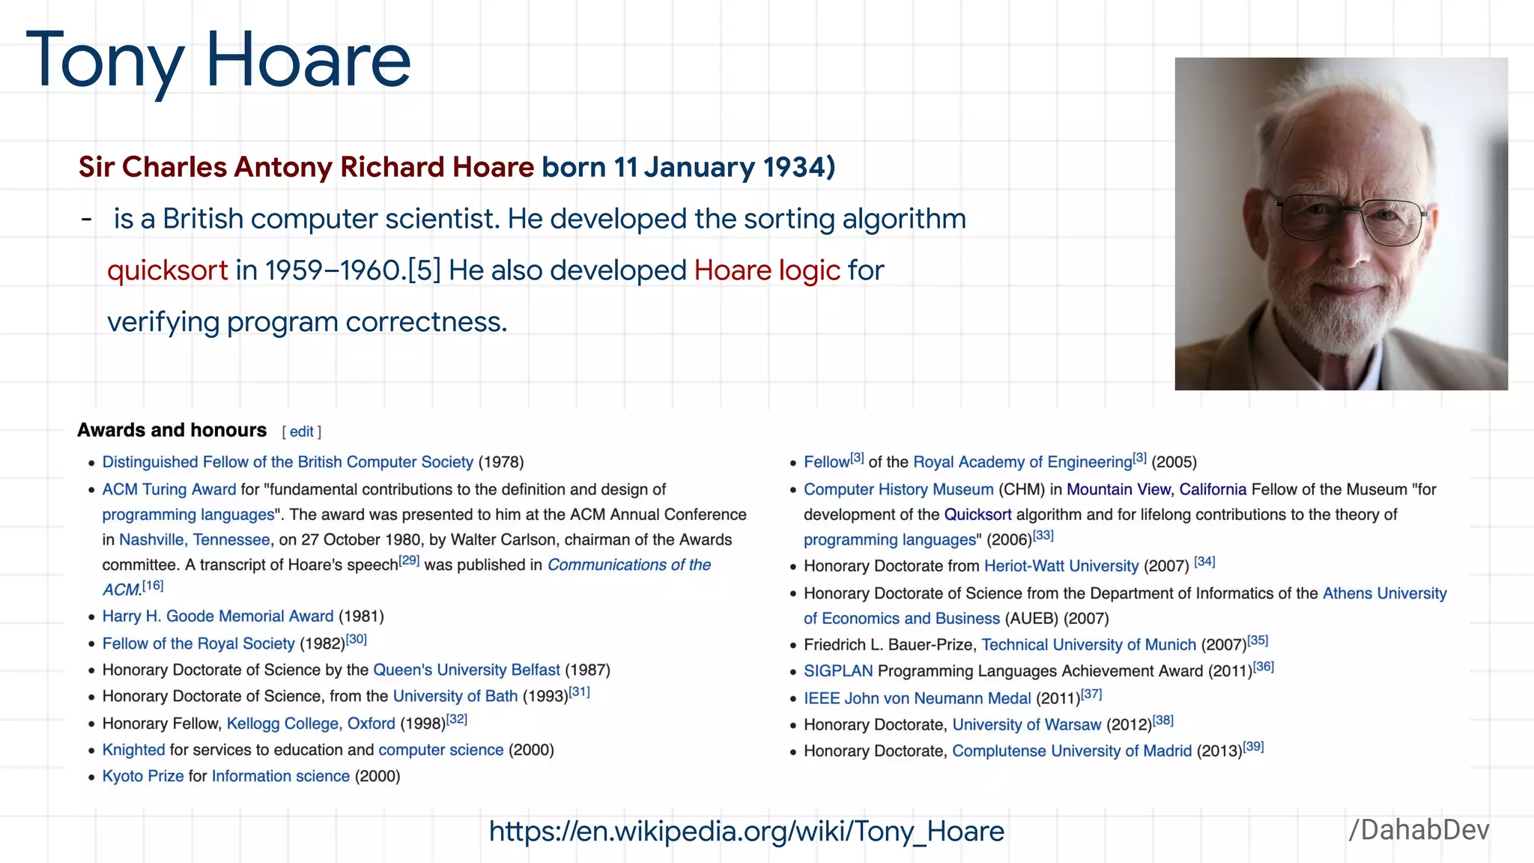Open the programming languages link under ACM Turing Award
The width and height of the screenshot is (1534, 863).
[189, 515]
